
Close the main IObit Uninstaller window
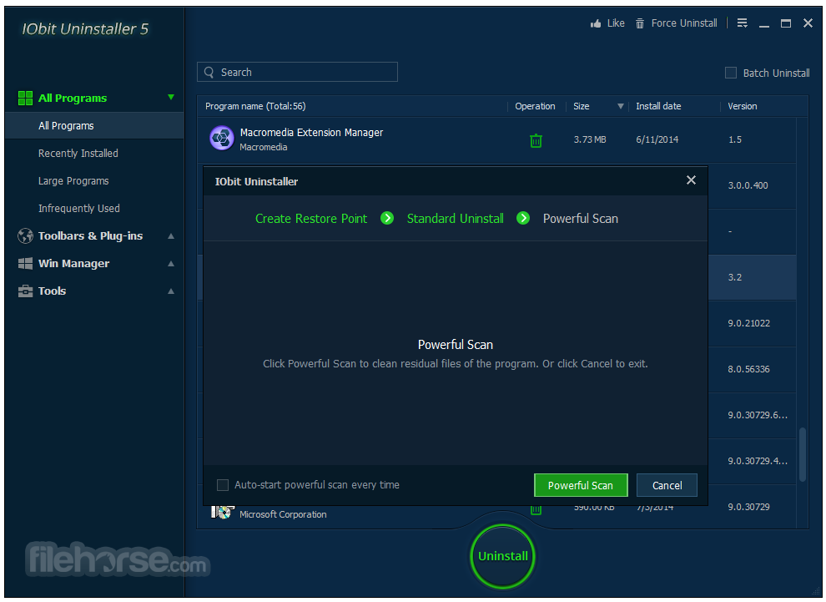pos(808,23)
